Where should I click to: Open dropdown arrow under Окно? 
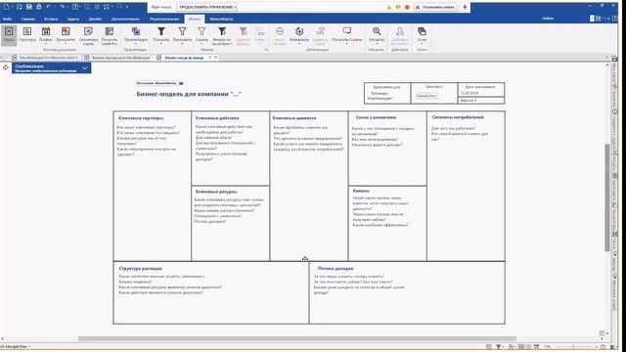pos(422,43)
